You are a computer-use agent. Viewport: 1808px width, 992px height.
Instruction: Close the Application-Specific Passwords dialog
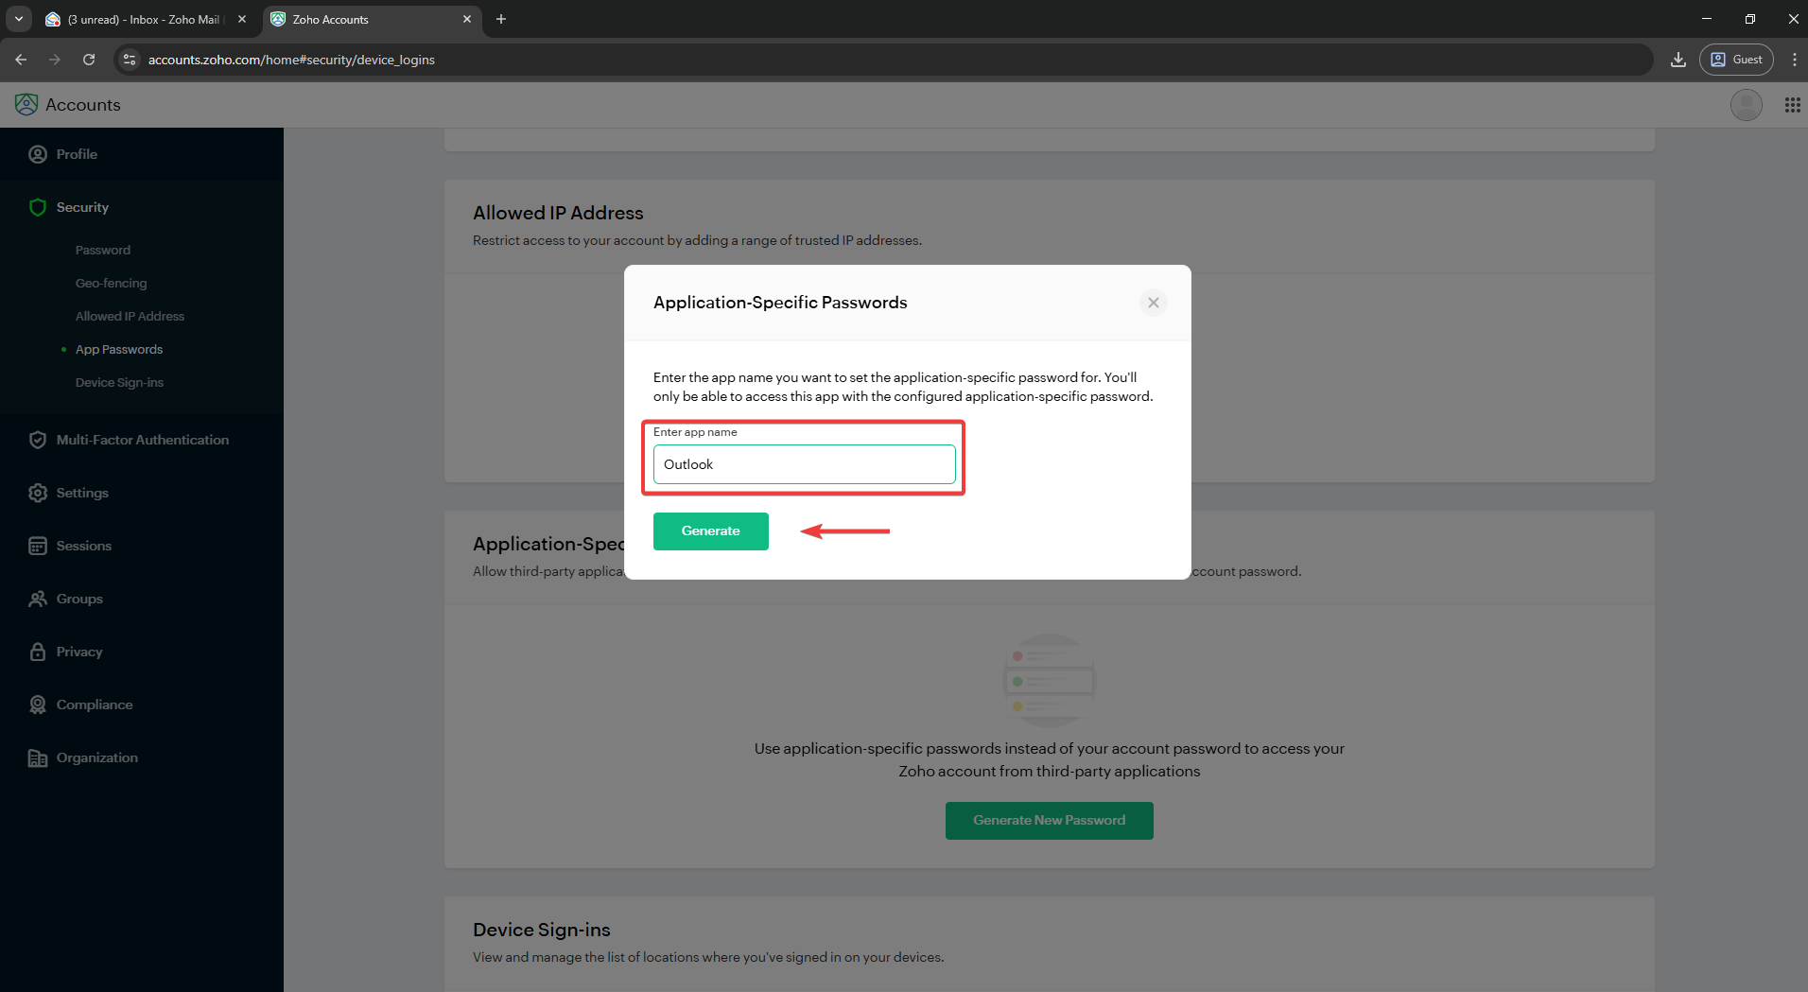1153,303
